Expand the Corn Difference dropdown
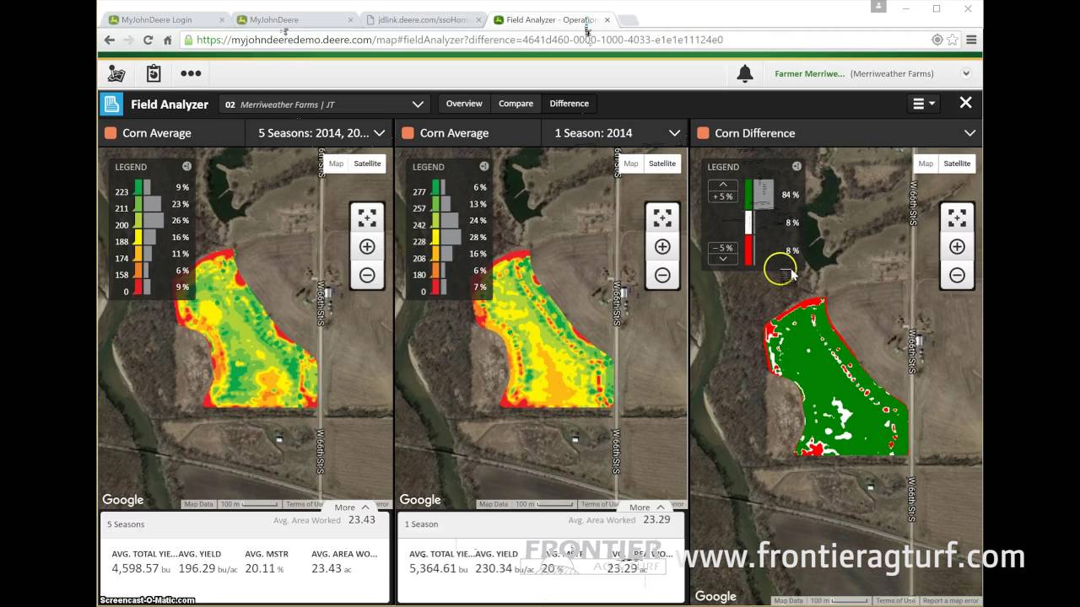Screen dimensions: 1080x607 [969, 133]
